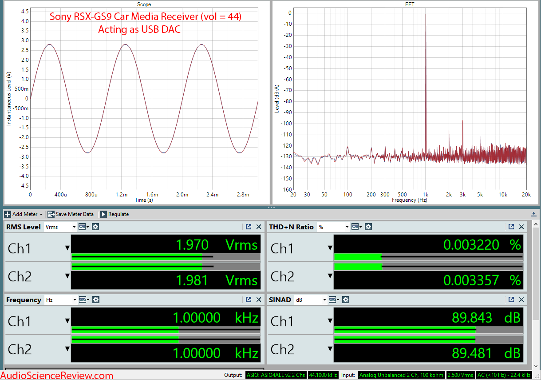Viewport: 541px width, 380px height.
Task: Click the FFT graph title
Action: click(x=410, y=4)
